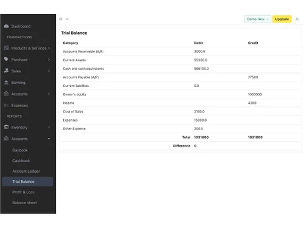Viewport: 304px width, 228px height.
Task: Click the Inventory reports icon
Action: (x=6, y=127)
